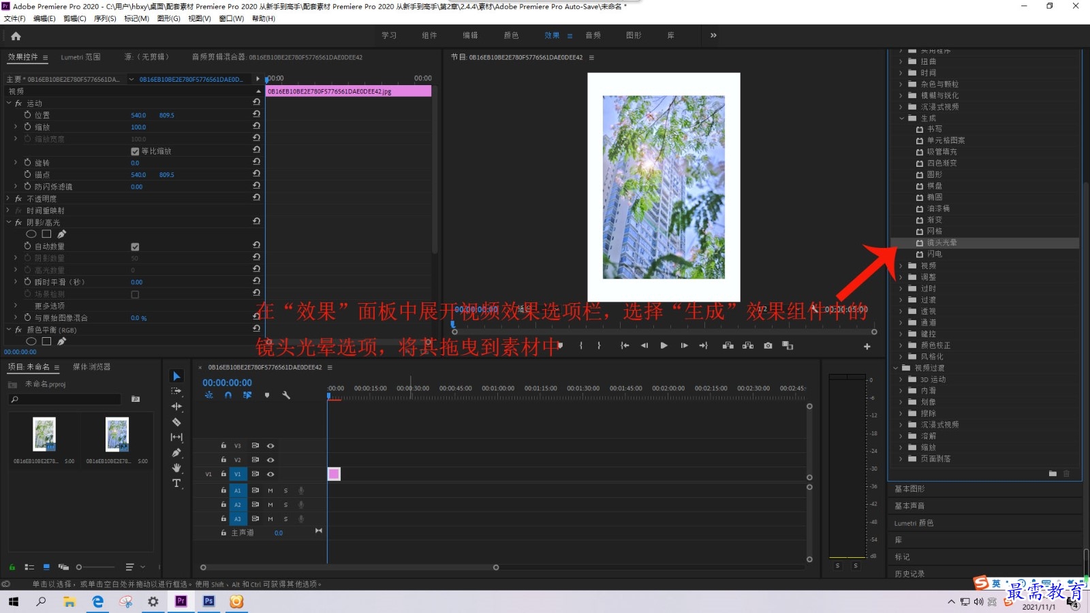Toggle nest-sequence insert button in timeline

point(209,395)
